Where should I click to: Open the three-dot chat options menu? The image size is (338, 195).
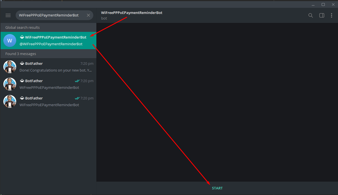(x=332, y=15)
